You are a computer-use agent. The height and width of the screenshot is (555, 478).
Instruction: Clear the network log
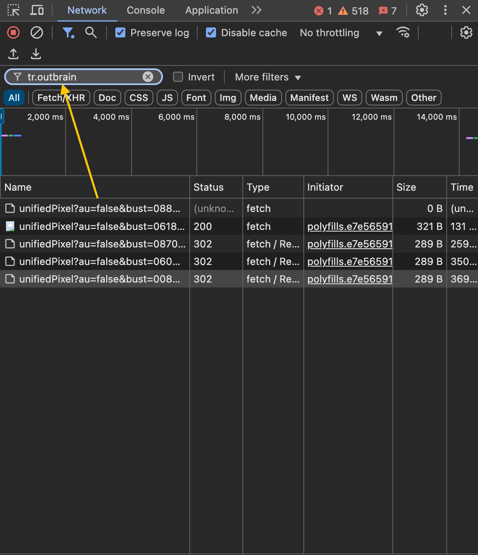point(37,33)
